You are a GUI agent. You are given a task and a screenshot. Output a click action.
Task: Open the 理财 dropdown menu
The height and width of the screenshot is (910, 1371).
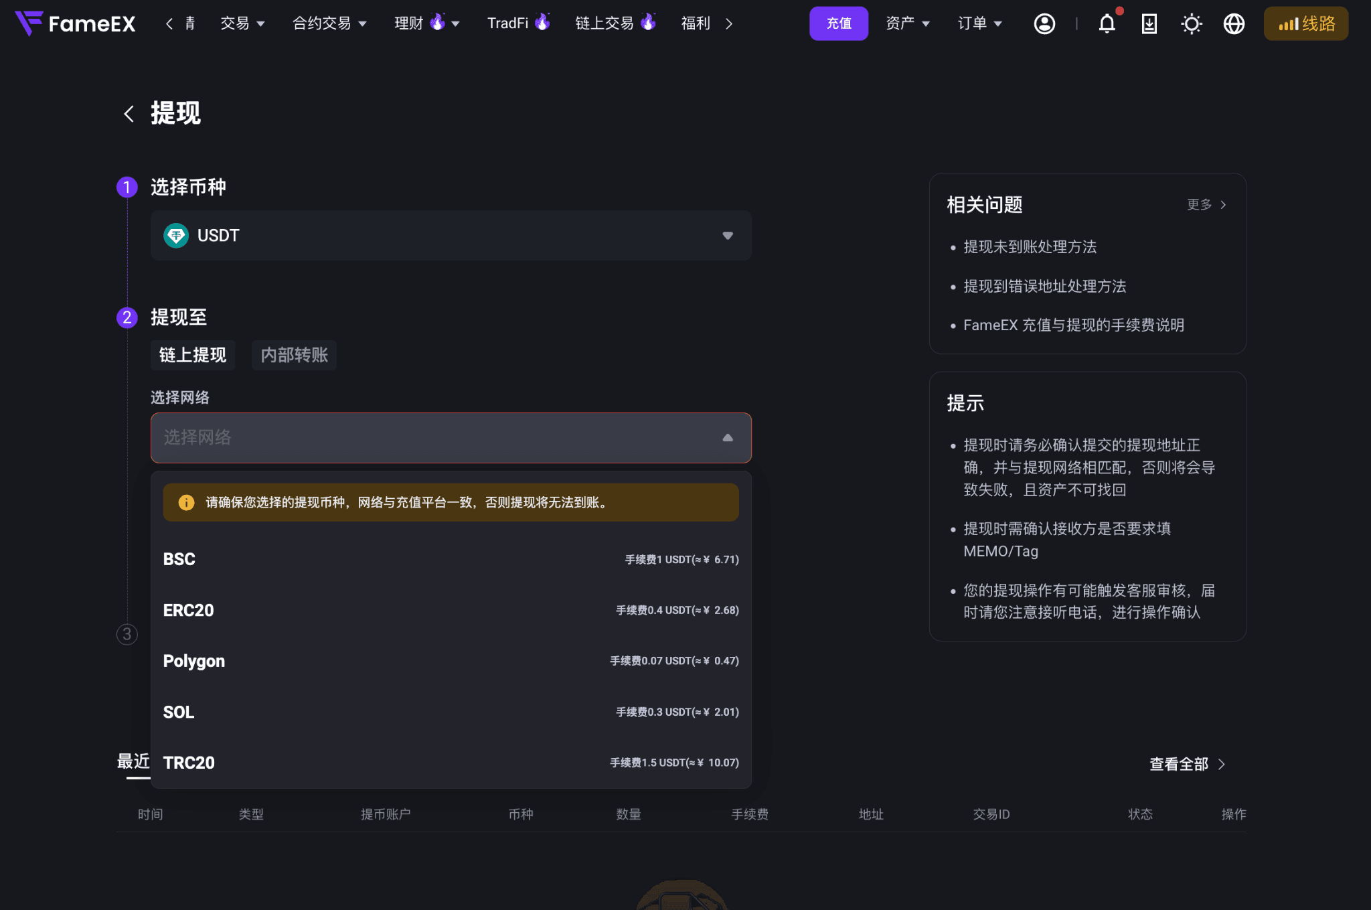click(426, 23)
